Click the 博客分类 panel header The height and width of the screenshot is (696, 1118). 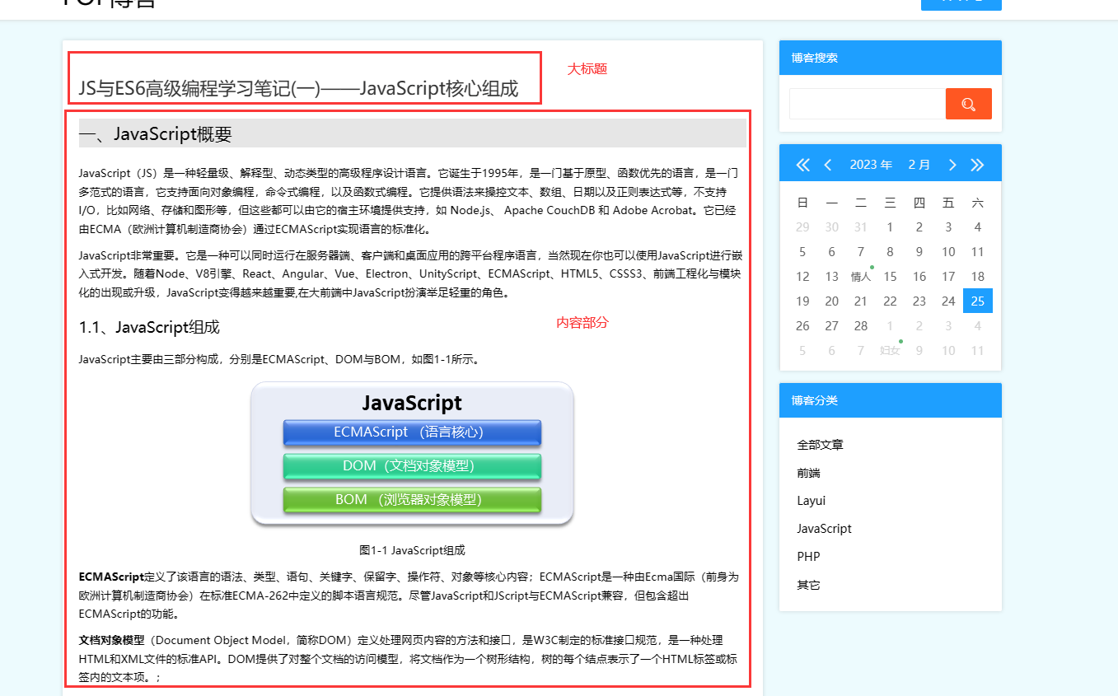click(891, 400)
